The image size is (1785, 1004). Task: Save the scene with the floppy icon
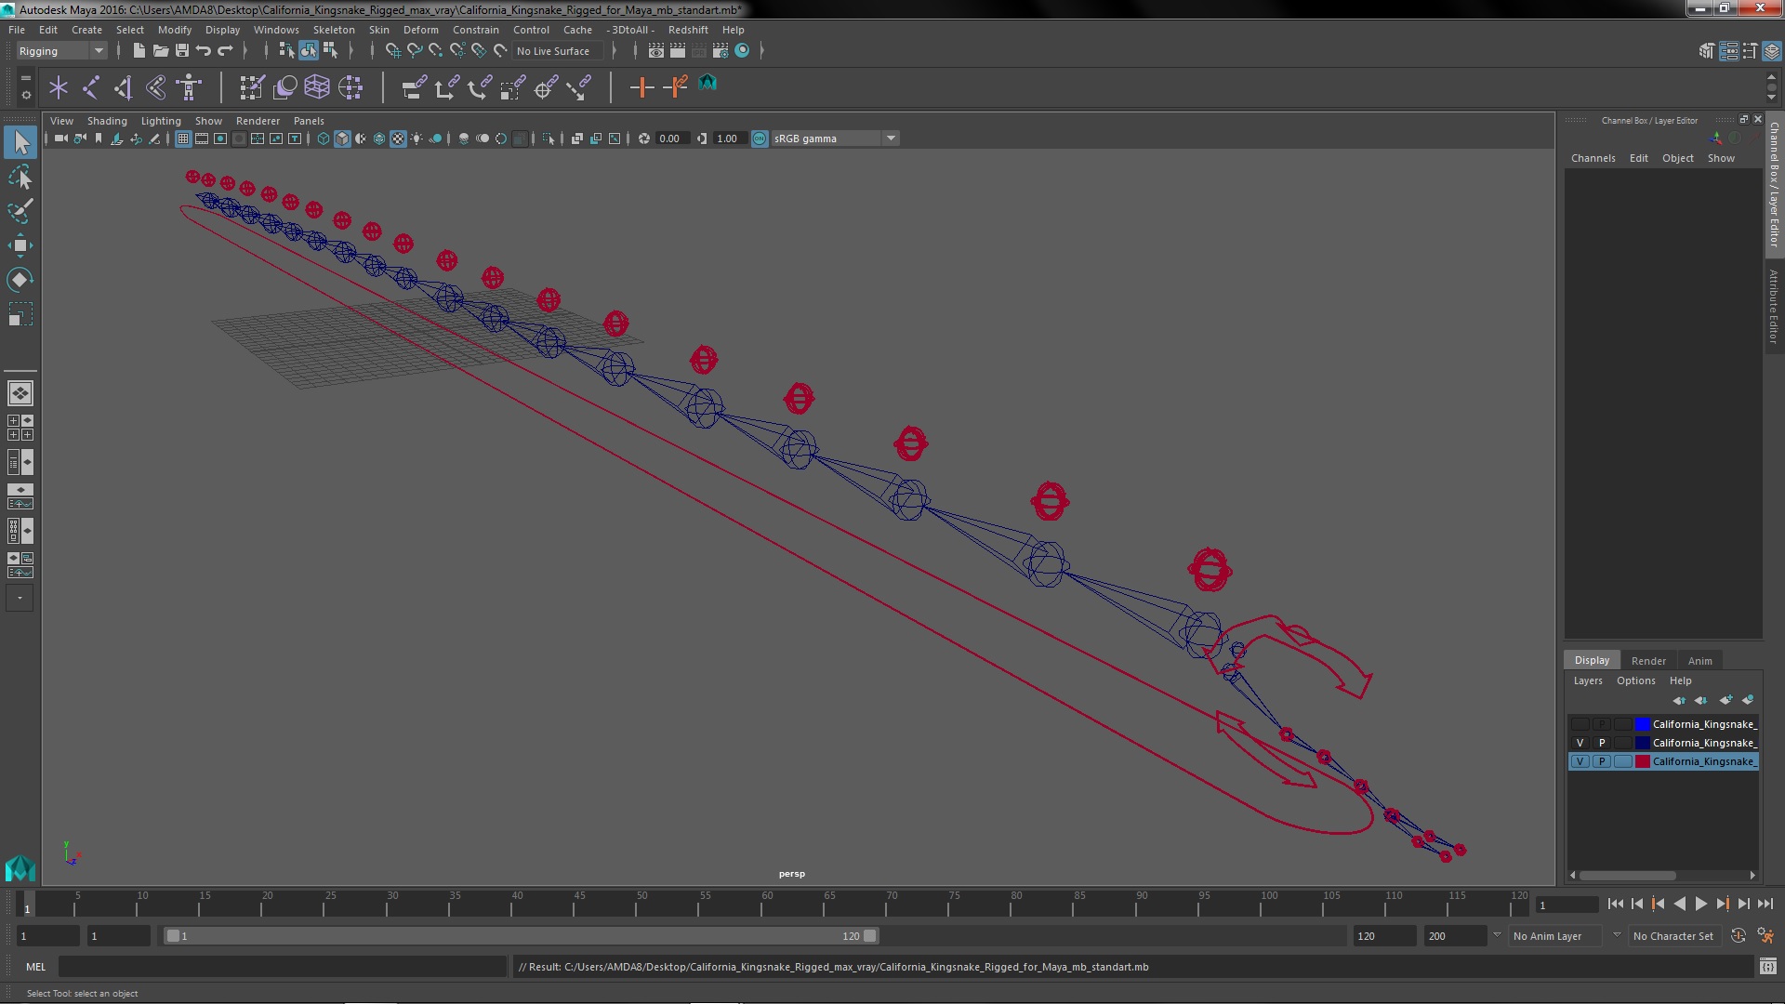click(182, 50)
